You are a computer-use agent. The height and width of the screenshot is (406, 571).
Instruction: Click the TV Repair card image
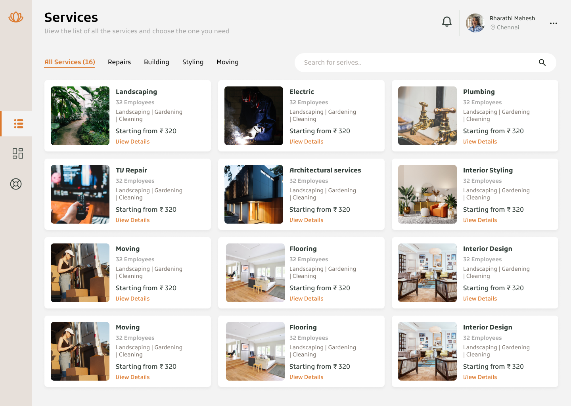pos(80,194)
